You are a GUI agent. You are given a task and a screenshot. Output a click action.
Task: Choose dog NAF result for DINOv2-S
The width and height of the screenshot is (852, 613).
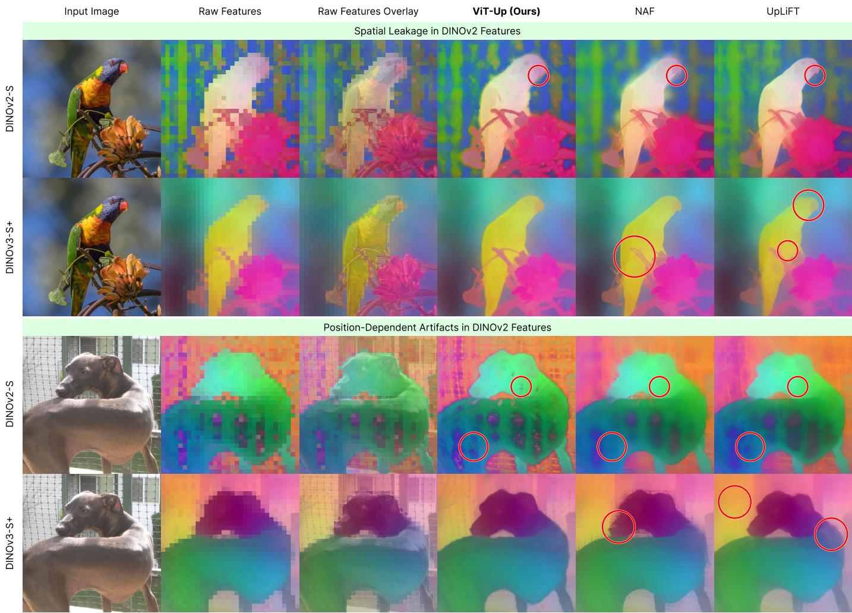645,405
